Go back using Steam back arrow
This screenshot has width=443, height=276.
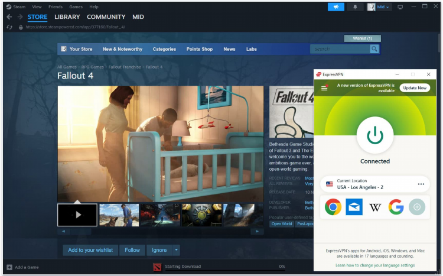point(9,17)
